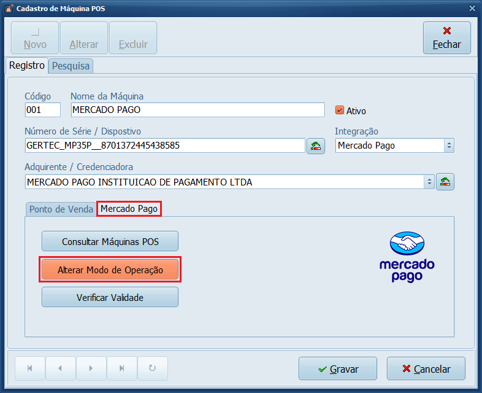Go to next record arrow
This screenshot has height=393, width=482.
91,368
